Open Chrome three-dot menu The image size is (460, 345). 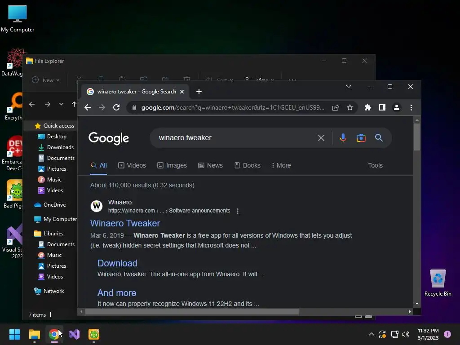tap(411, 108)
